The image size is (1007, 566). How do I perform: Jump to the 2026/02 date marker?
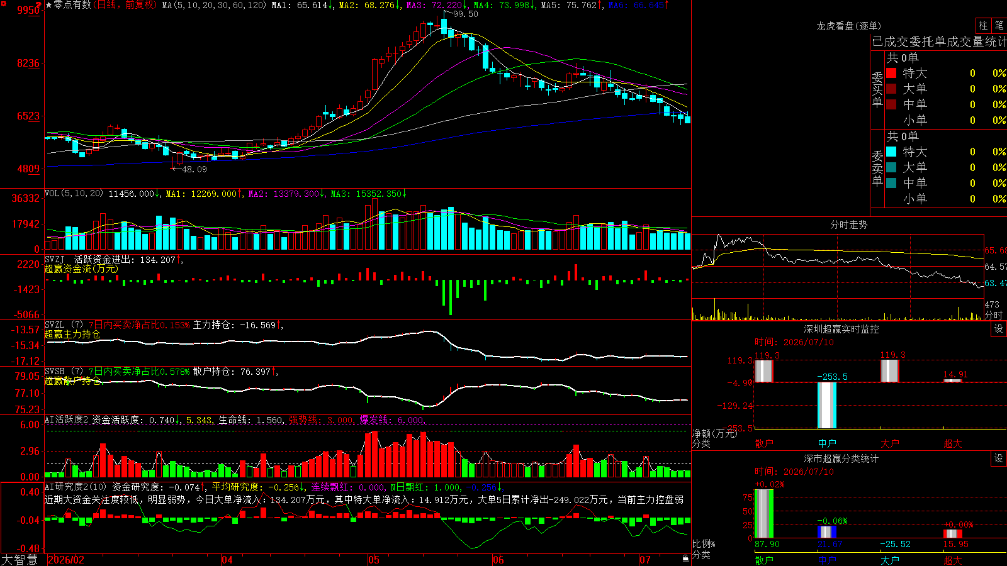tap(66, 560)
